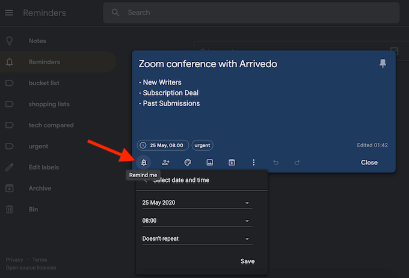409x278 pixels.
Task: Expand the Doesn't repeat dropdown
Action: tap(197, 239)
